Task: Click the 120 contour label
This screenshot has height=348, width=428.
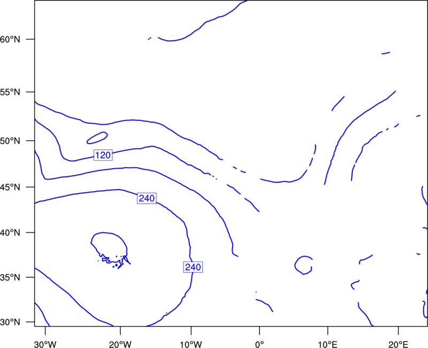Action: [x=103, y=155]
